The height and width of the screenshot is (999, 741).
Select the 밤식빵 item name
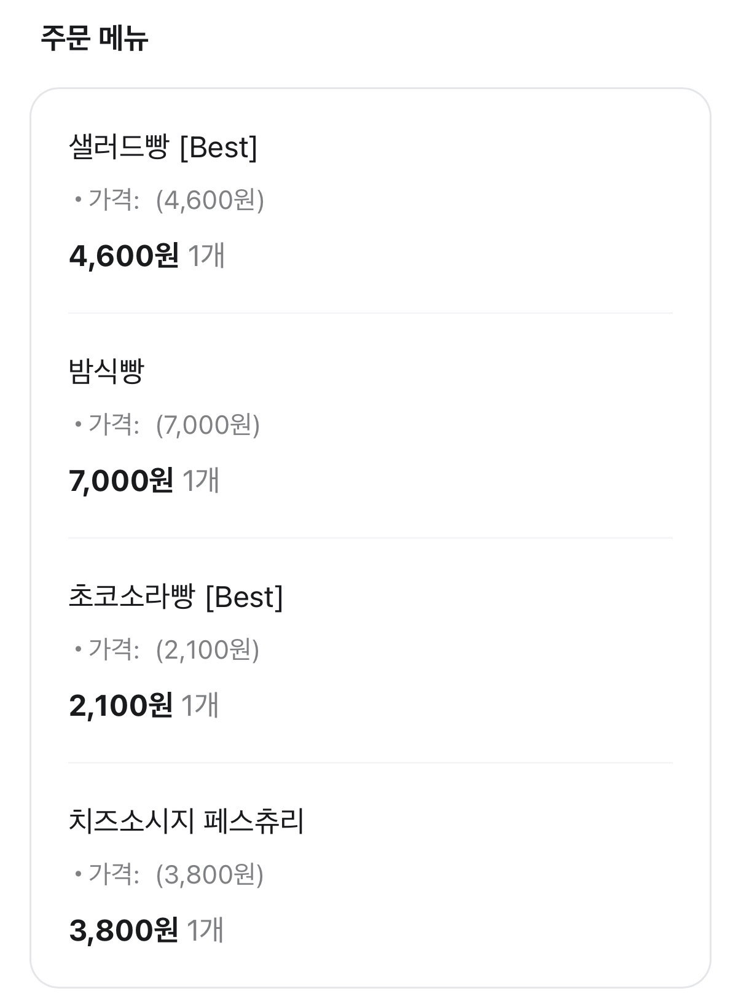click(x=107, y=372)
